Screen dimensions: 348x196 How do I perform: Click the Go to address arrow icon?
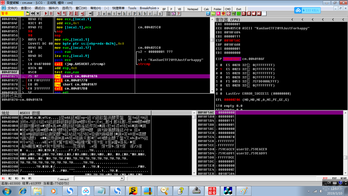(91, 13)
